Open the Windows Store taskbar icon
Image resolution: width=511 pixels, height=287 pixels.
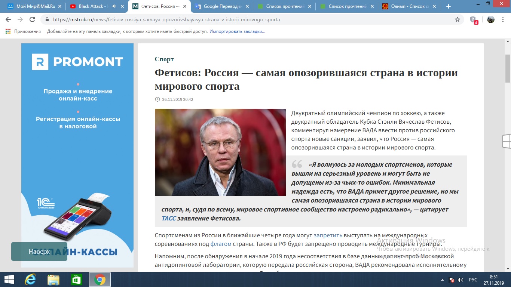pos(76,280)
